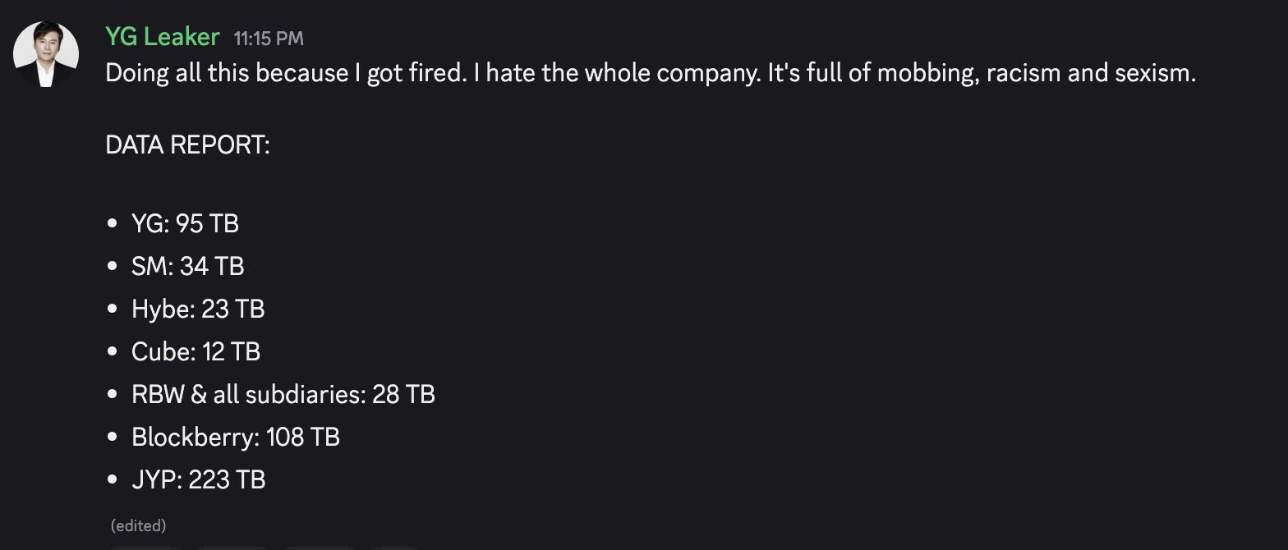
Task: Click the 'RBW & all subdiaries: 28 TB' line
Action: [x=283, y=394]
